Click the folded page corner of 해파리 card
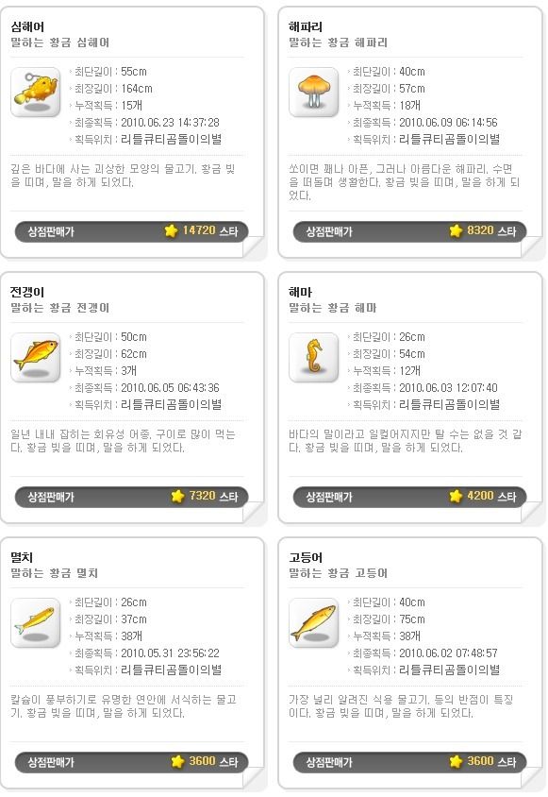 click(x=532, y=247)
